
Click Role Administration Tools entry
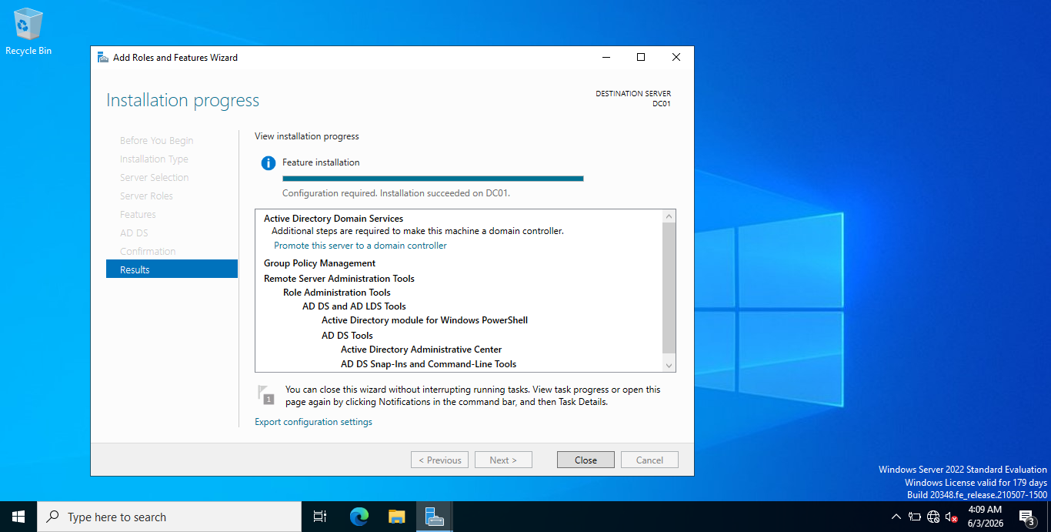tap(337, 293)
